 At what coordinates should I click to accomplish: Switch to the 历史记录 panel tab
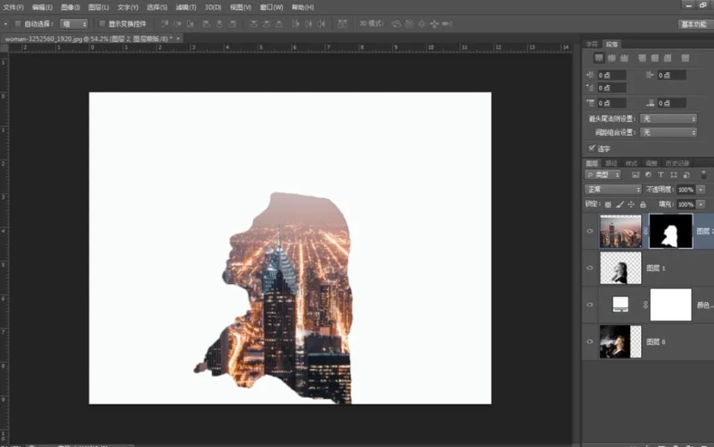pos(677,163)
